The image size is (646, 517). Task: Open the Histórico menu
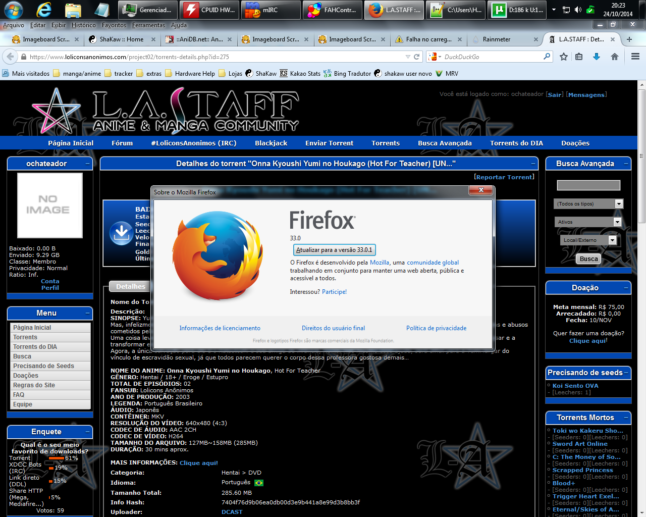(84, 25)
